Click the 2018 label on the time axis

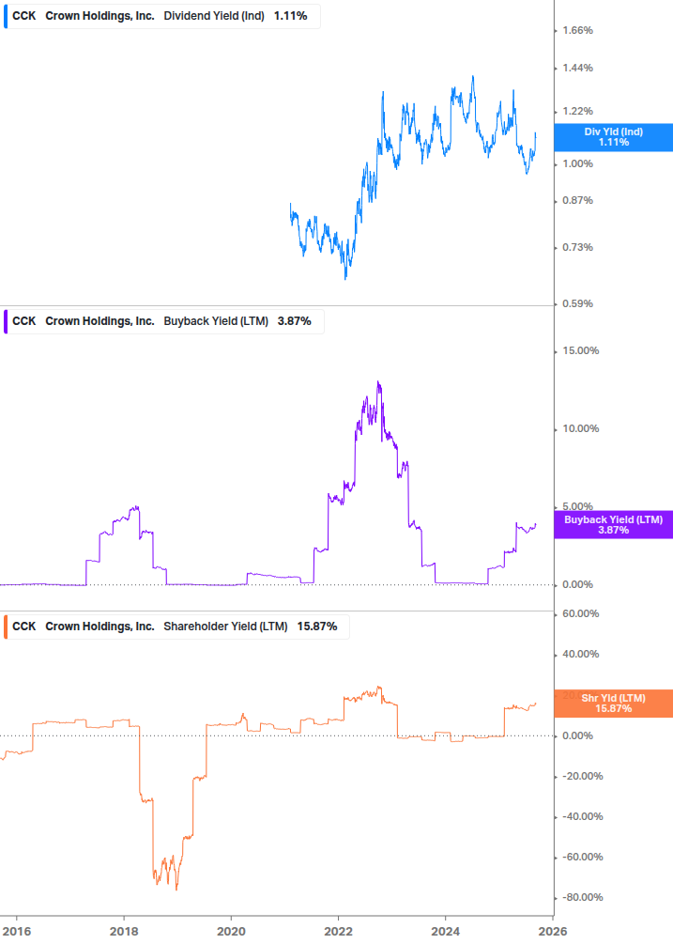pyautogui.click(x=124, y=932)
